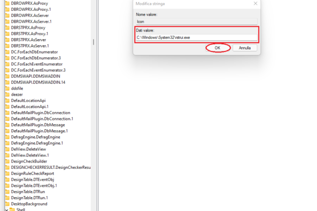Select DDMSWAPI.DDMSWADDIN key
Image resolution: width=317 pixels, height=211 pixels.
pos(36,76)
